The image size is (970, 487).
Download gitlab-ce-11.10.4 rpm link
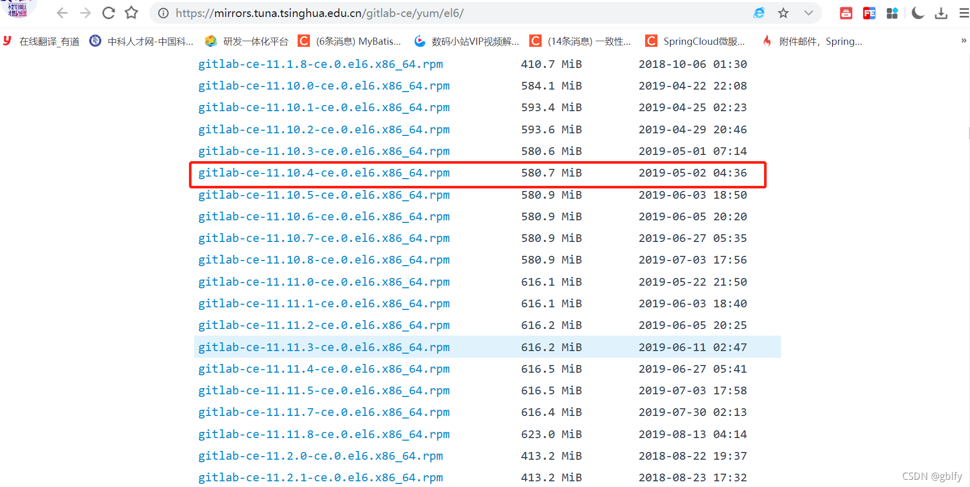click(x=324, y=173)
